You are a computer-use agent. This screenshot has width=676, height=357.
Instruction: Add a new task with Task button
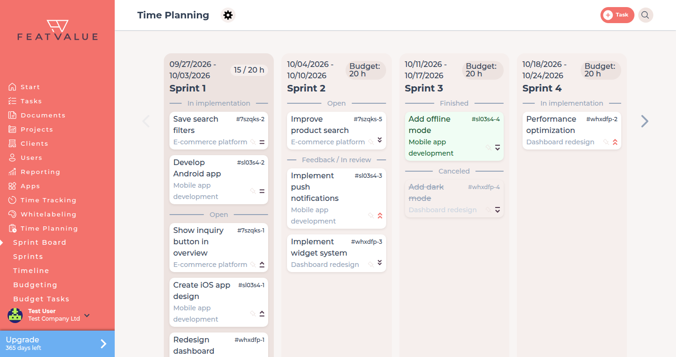tap(617, 15)
